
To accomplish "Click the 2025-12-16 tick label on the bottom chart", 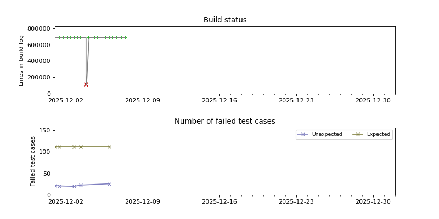I will (x=219, y=201).
